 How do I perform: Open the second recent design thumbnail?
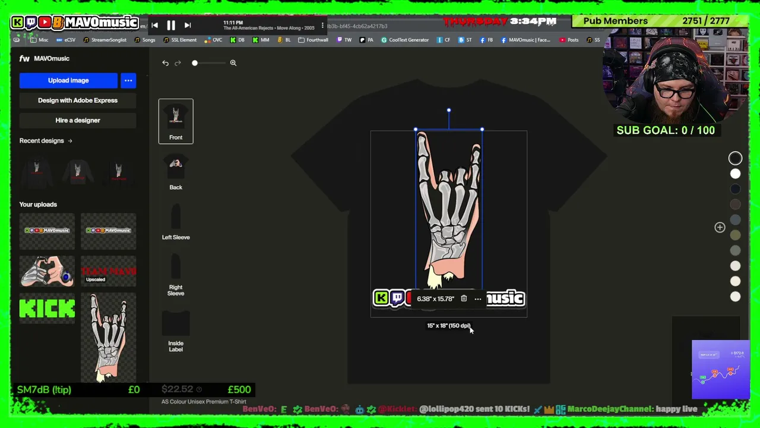pyautogui.click(x=78, y=172)
